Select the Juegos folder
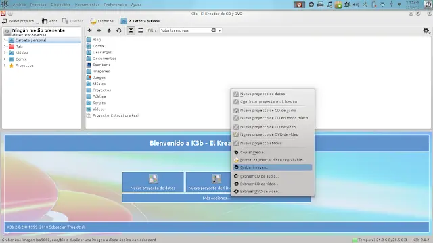Viewport: 433px width, 243px height. point(96,78)
